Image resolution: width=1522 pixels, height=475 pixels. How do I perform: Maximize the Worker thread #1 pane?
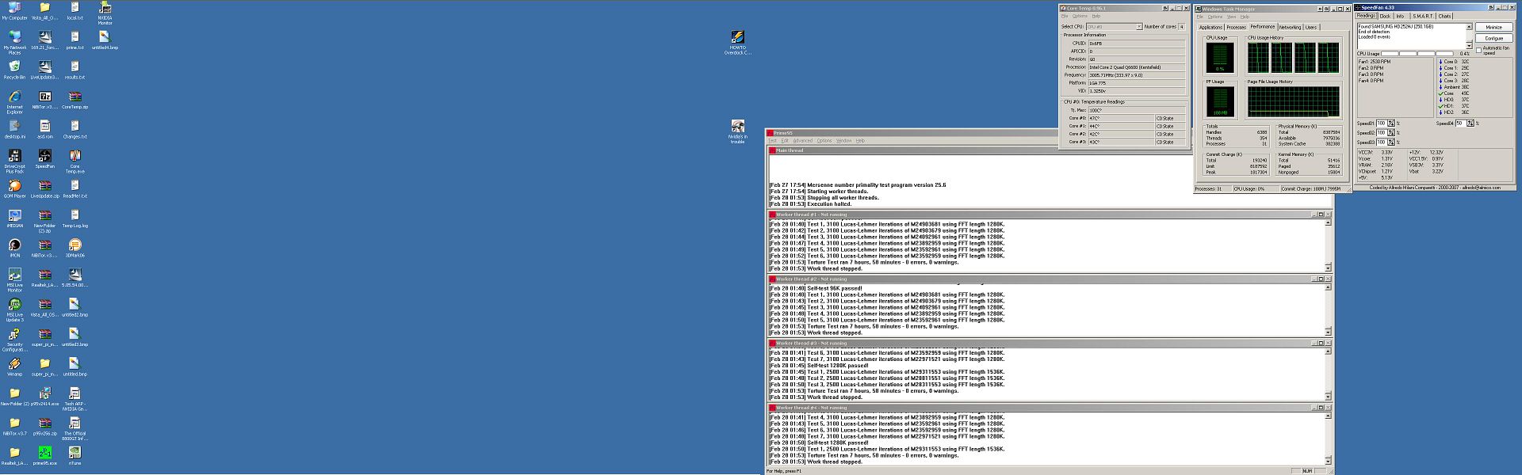(1321, 215)
